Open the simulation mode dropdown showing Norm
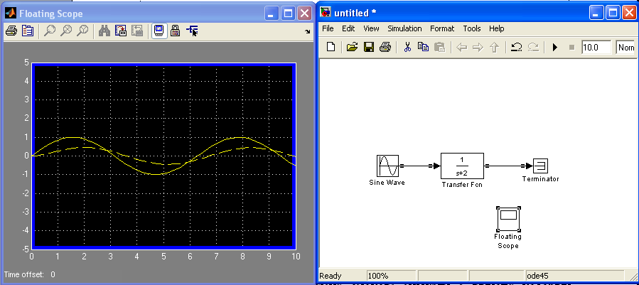Screen dimensions: 639x285 pyautogui.click(x=626, y=48)
